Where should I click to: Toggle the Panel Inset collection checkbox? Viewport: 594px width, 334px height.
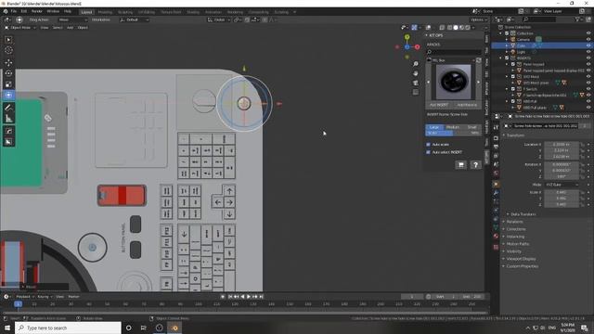(x=513, y=64)
